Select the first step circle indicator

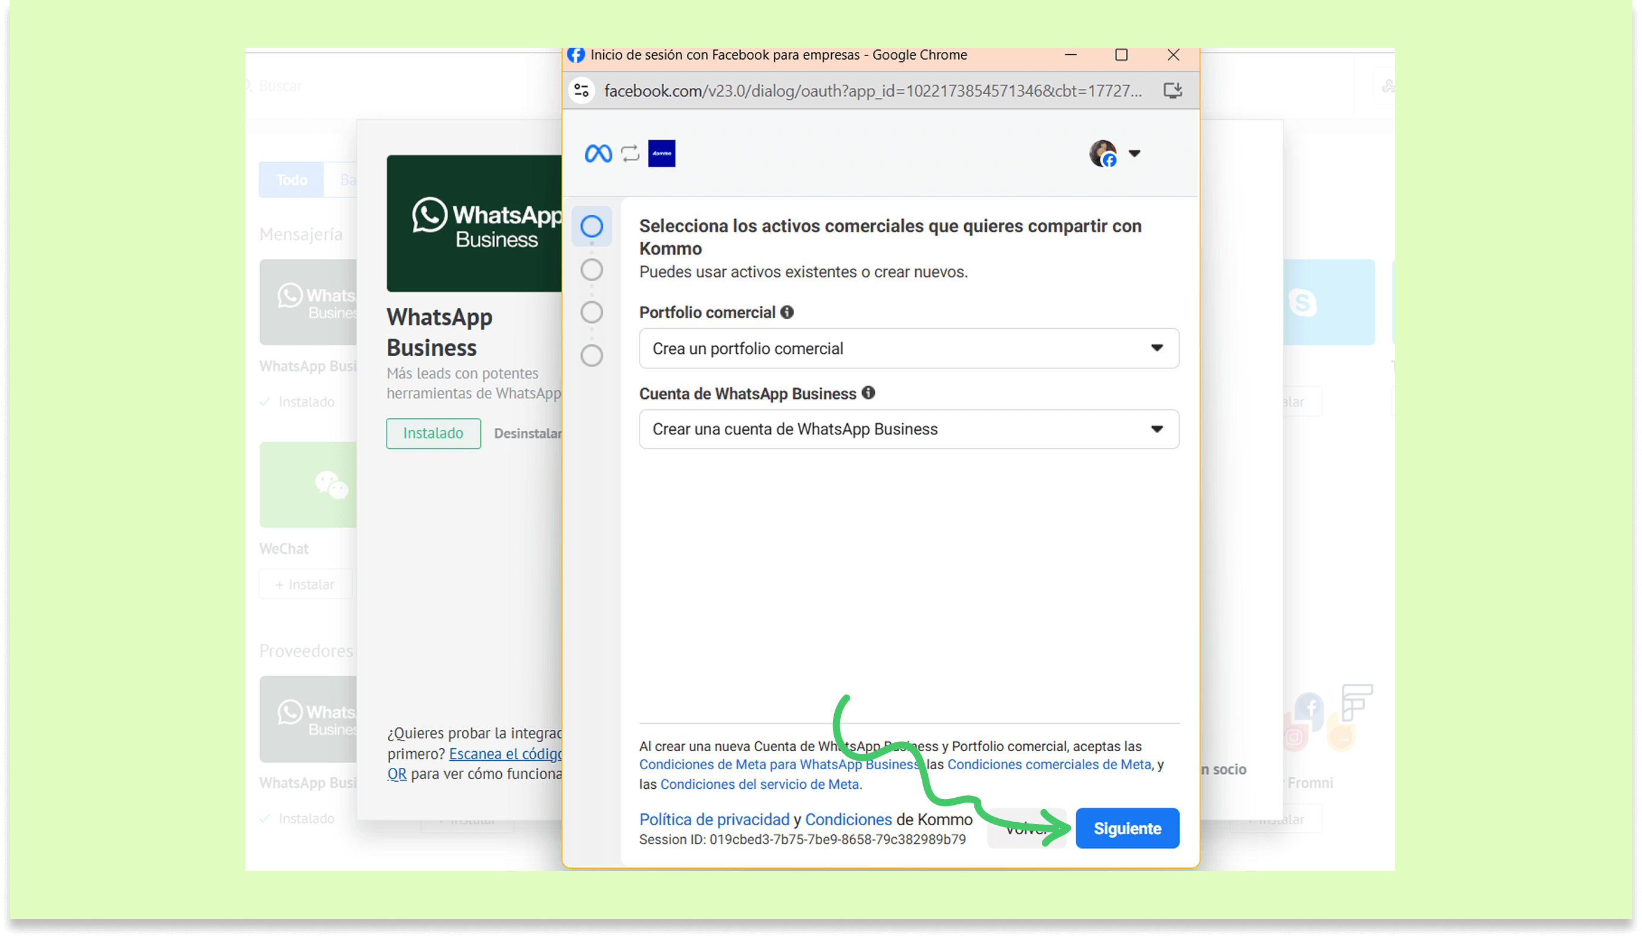[x=591, y=226]
